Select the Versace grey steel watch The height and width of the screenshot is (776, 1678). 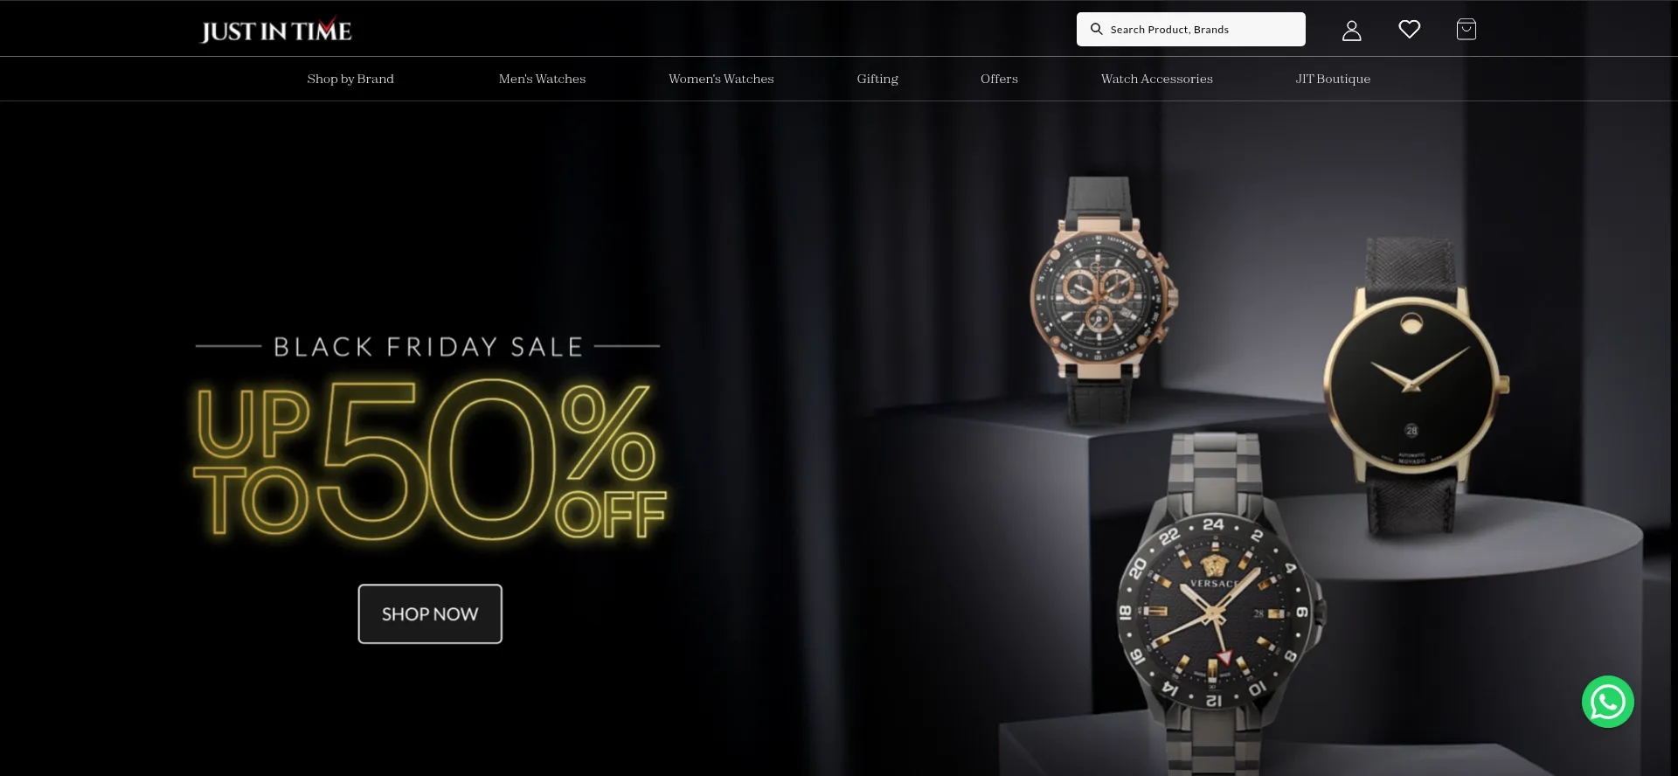pyautogui.click(x=1217, y=605)
